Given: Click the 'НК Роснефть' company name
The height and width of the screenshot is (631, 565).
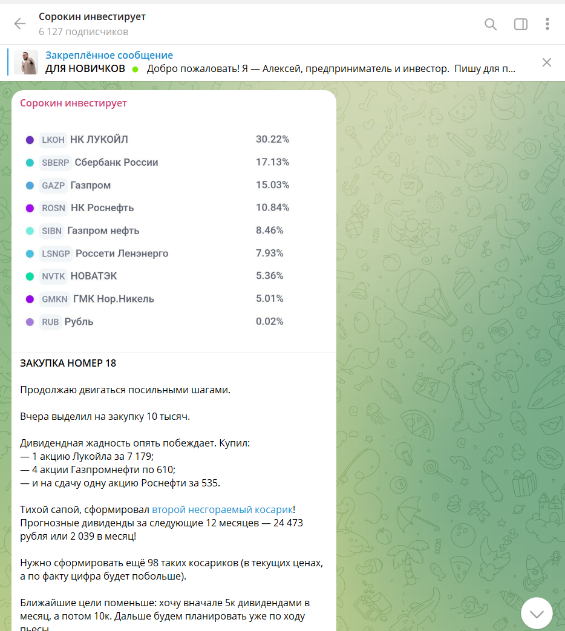Looking at the screenshot, I should click(102, 208).
